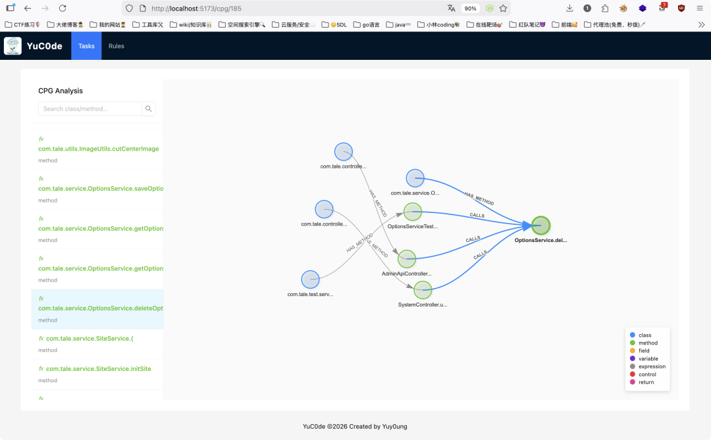Select the ImageUtils.cutCenterImage method entry
Viewport: 711px width, 440px height.
(98, 149)
